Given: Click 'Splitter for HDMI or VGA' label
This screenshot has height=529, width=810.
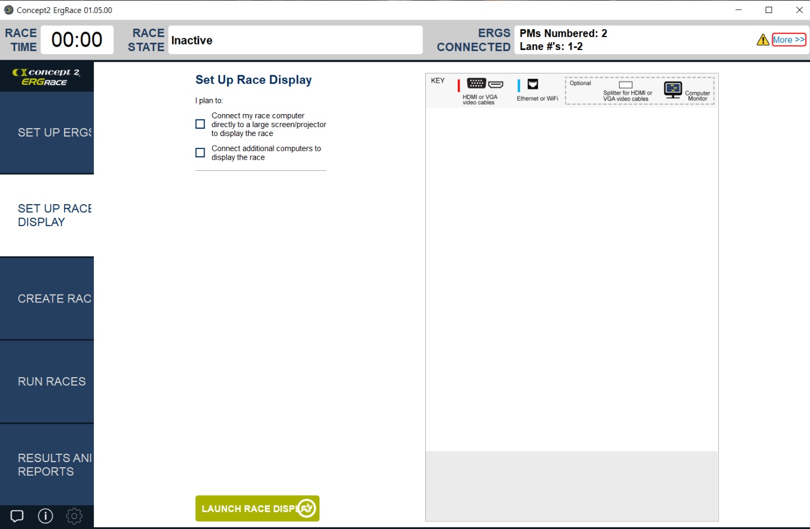Looking at the screenshot, I should 627,96.
